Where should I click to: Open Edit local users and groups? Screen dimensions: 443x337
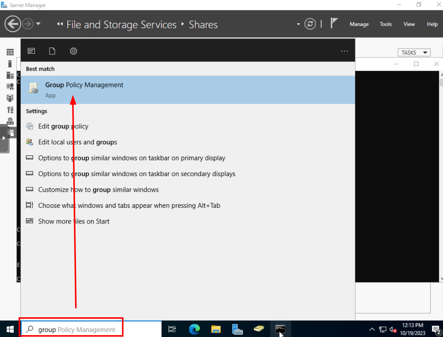tap(77, 142)
